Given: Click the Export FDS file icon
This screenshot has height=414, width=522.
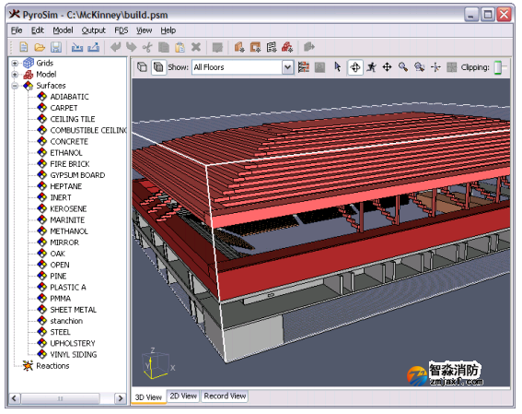Looking at the screenshot, I should pos(94,47).
